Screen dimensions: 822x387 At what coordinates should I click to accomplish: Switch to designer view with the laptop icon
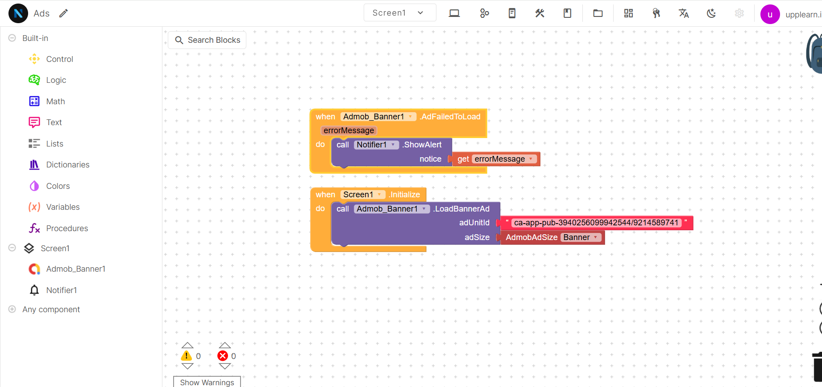point(454,13)
